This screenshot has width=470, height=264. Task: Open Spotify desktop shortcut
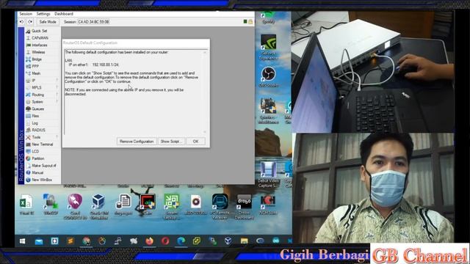(x=268, y=18)
